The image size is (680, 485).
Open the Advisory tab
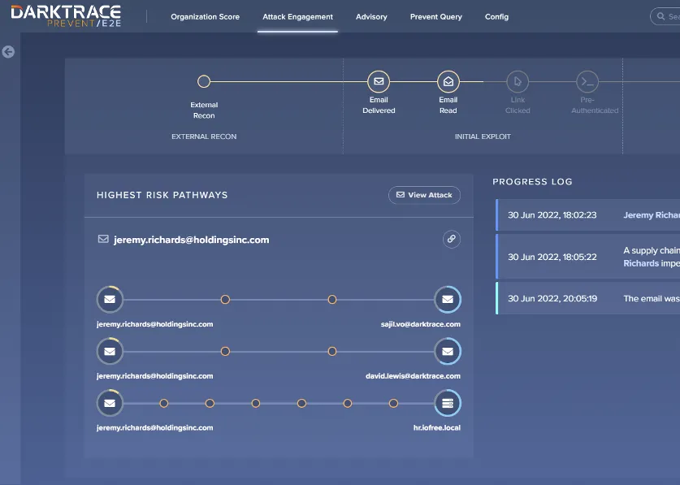pyautogui.click(x=371, y=15)
